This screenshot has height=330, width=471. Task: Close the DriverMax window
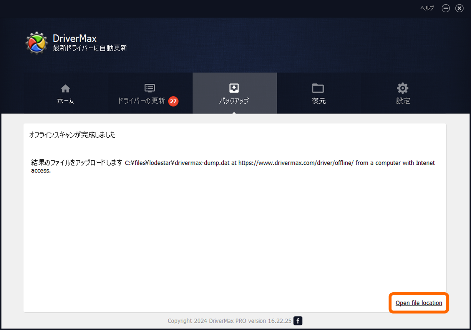click(x=459, y=8)
